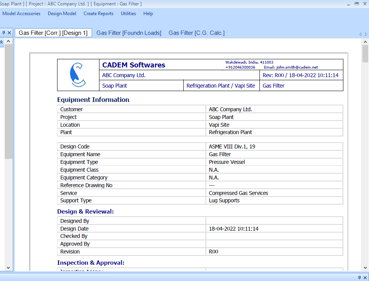Click the Service row label

68,193
